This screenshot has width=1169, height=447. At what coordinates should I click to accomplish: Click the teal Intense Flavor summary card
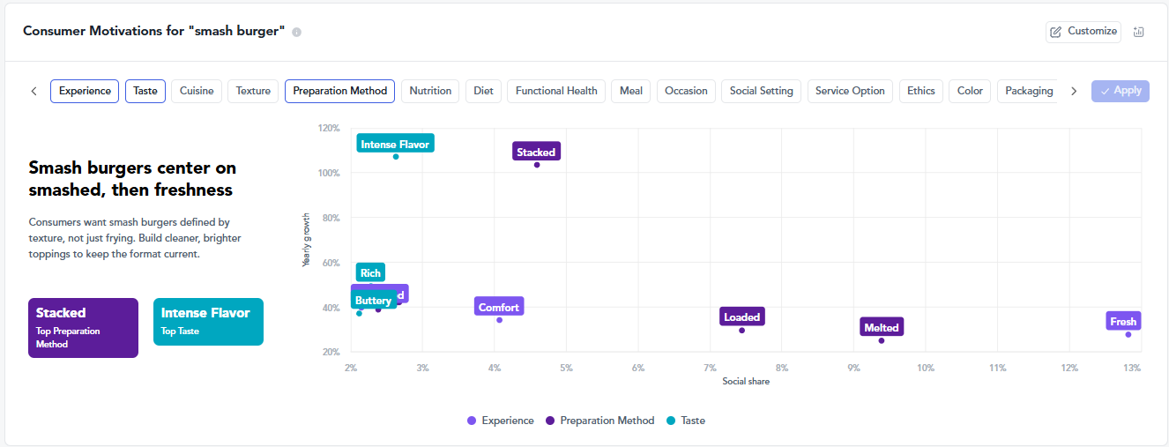tap(208, 322)
